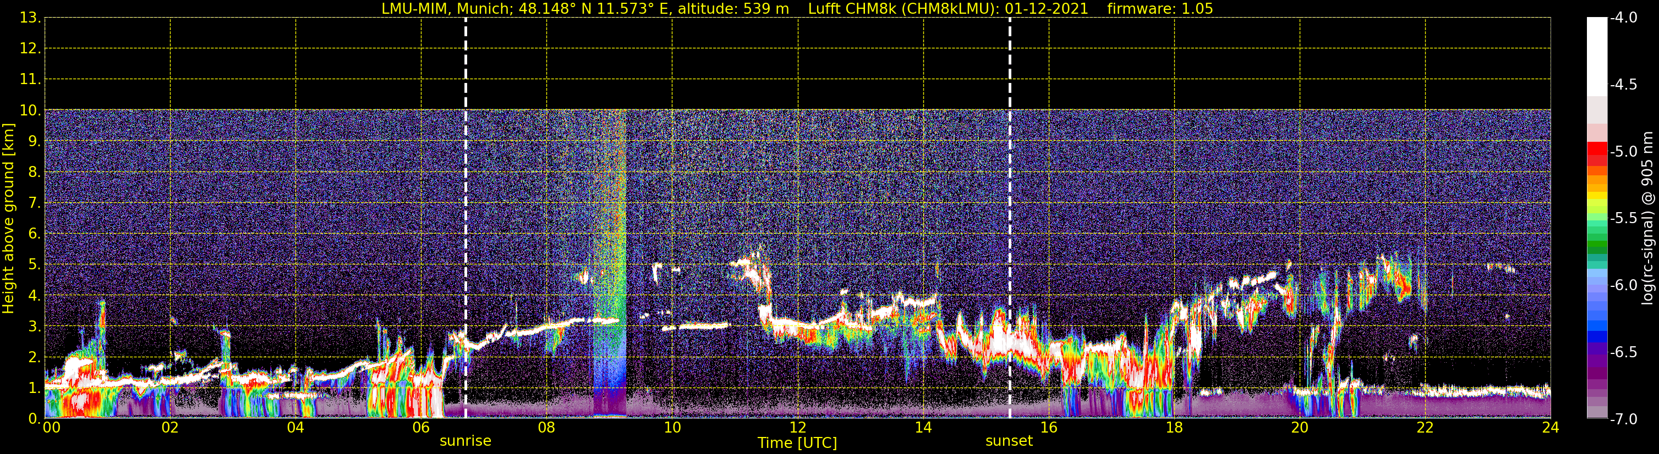The width and height of the screenshot is (1659, 454).
Task: Click the "7." height axis tick label
Action: pyautogui.click(x=34, y=203)
